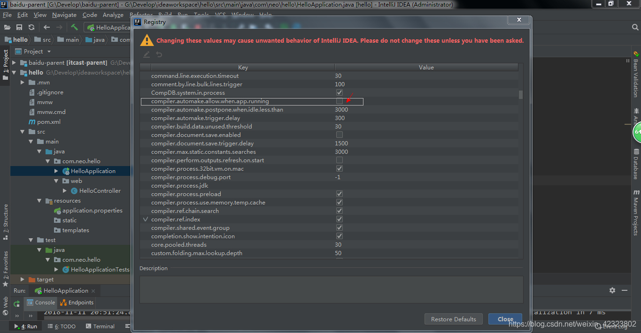Click the Key column header
This screenshot has width=641, height=333.
tap(243, 68)
